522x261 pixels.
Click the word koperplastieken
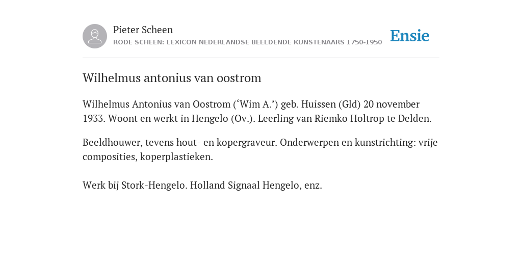pyautogui.click(x=176, y=157)
